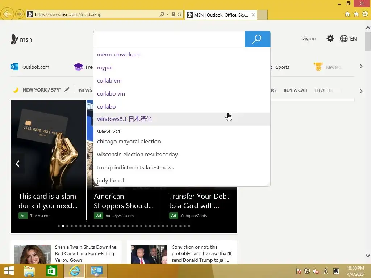
Task: Click Internet Explorer taskbar icon
Action: pos(74,271)
